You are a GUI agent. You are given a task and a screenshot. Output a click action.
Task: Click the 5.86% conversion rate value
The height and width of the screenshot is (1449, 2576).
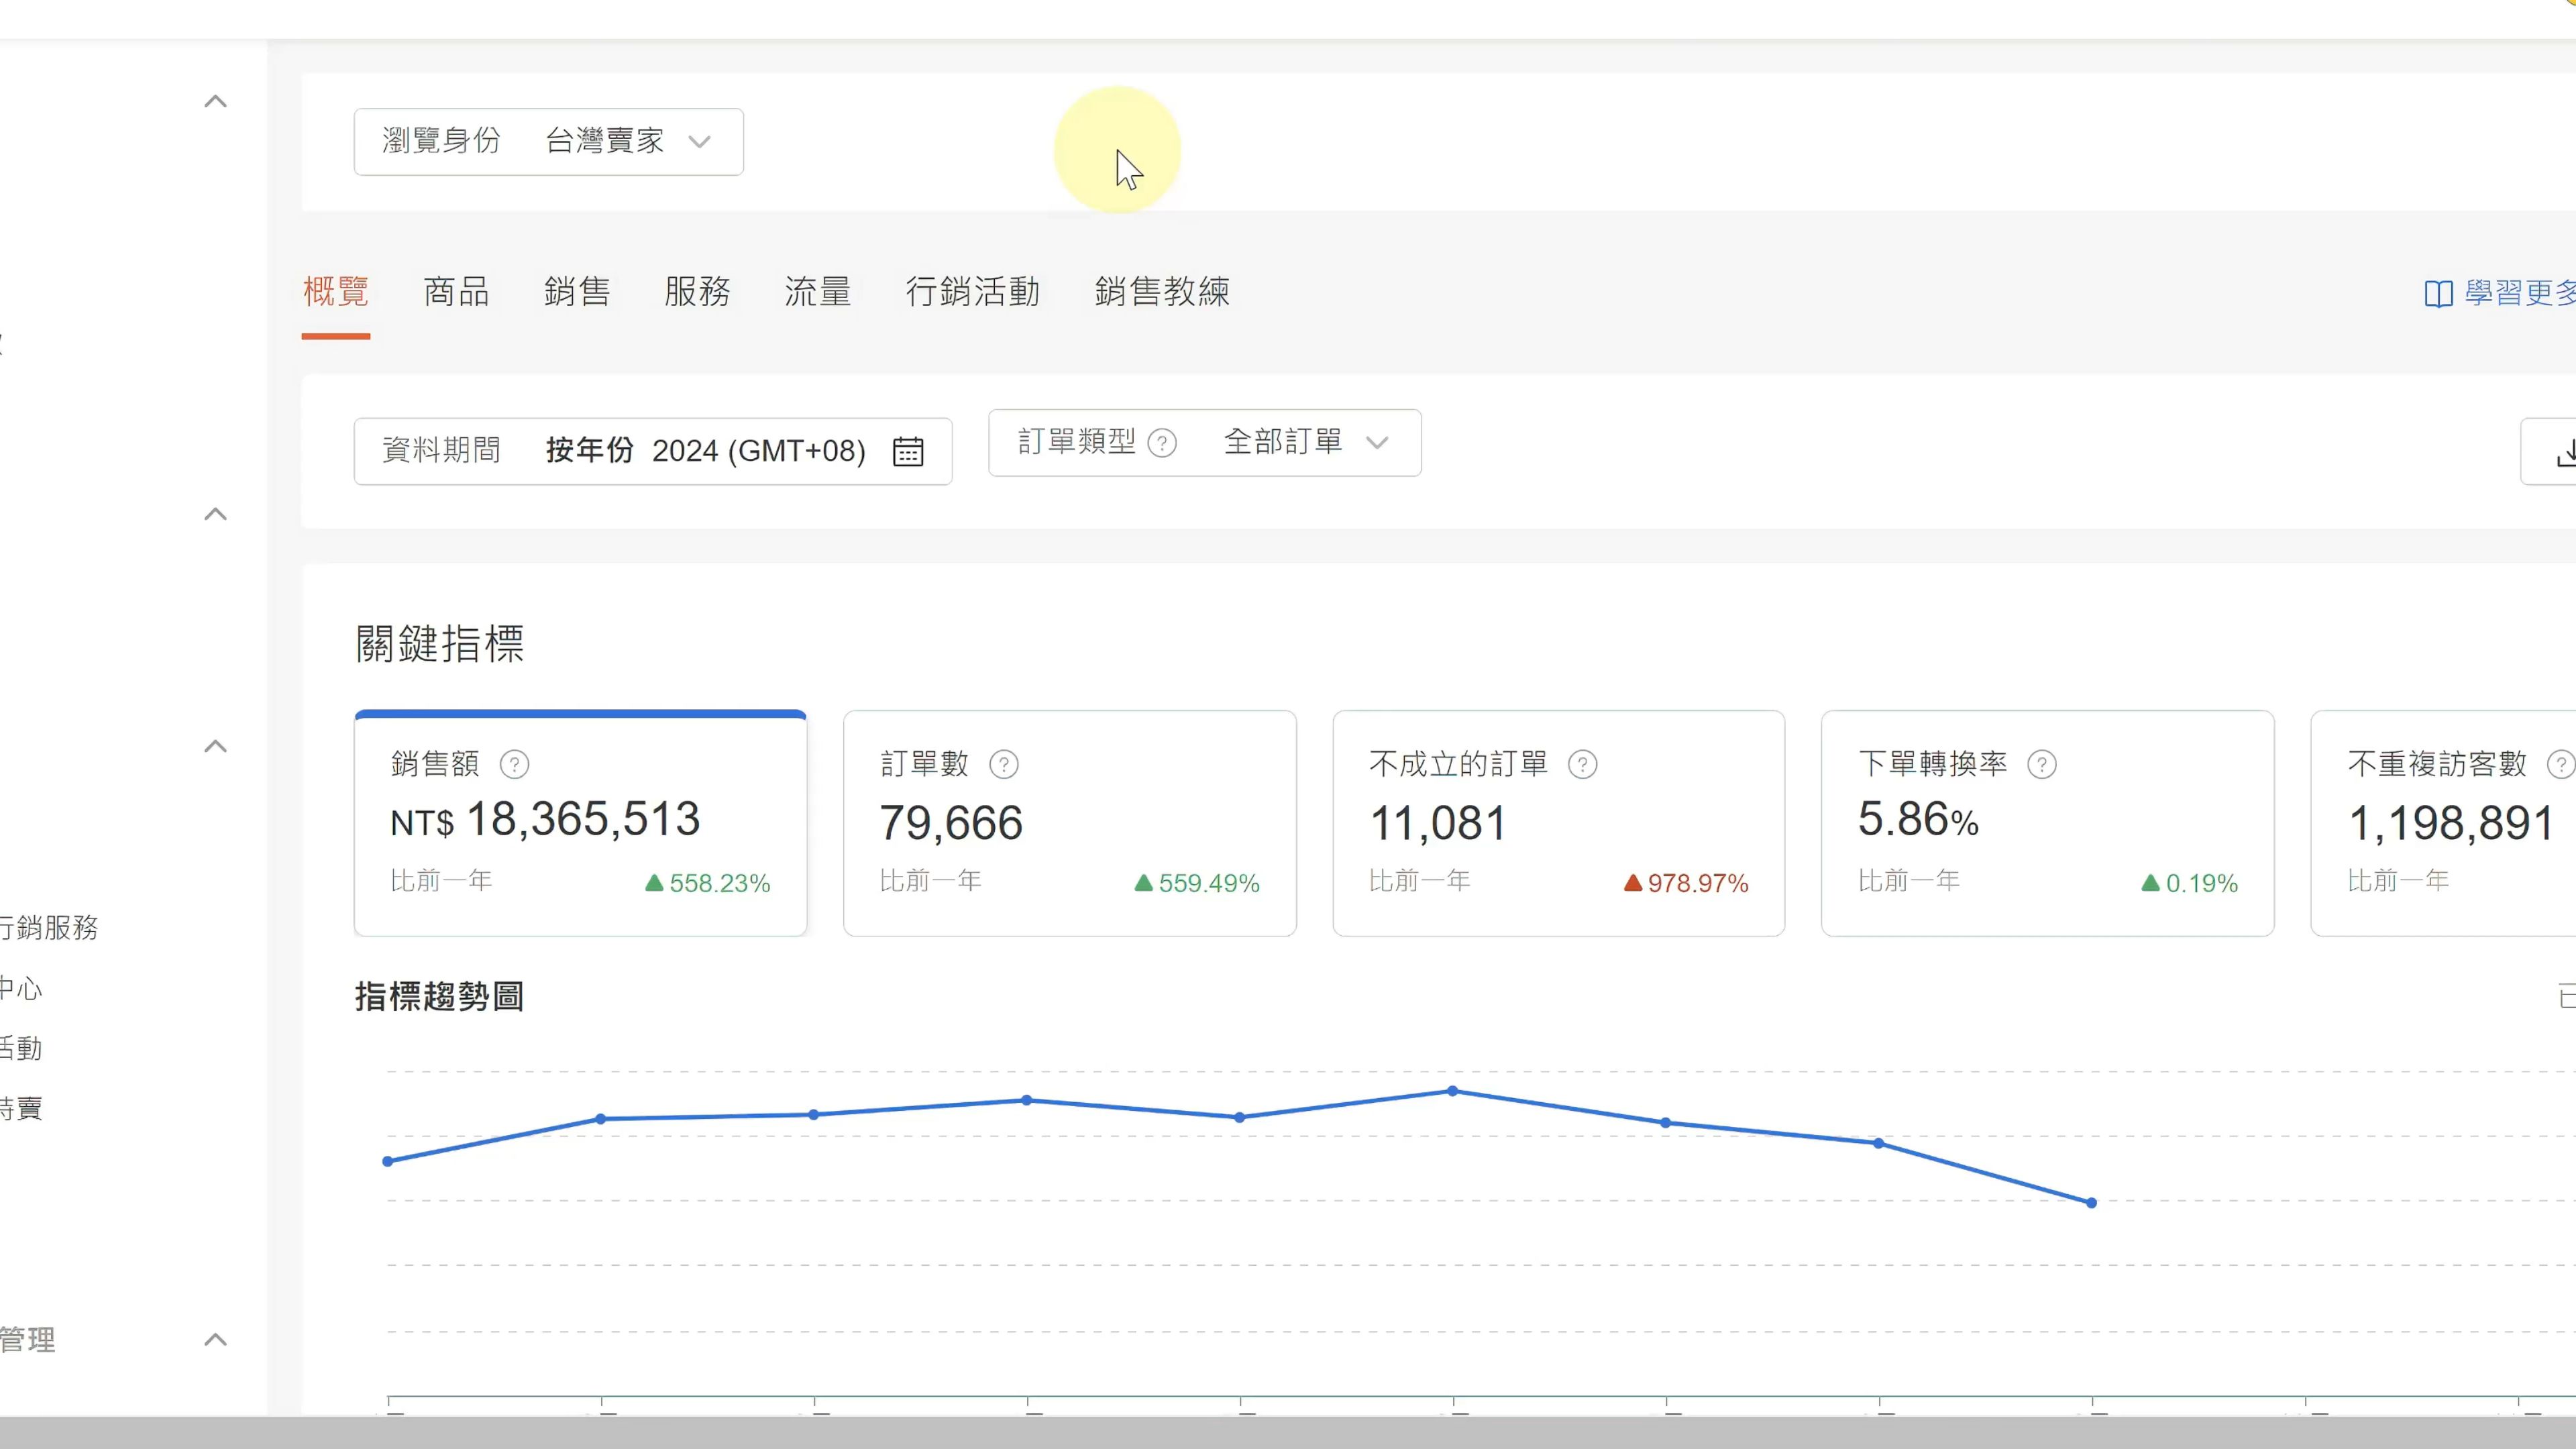point(1918,820)
